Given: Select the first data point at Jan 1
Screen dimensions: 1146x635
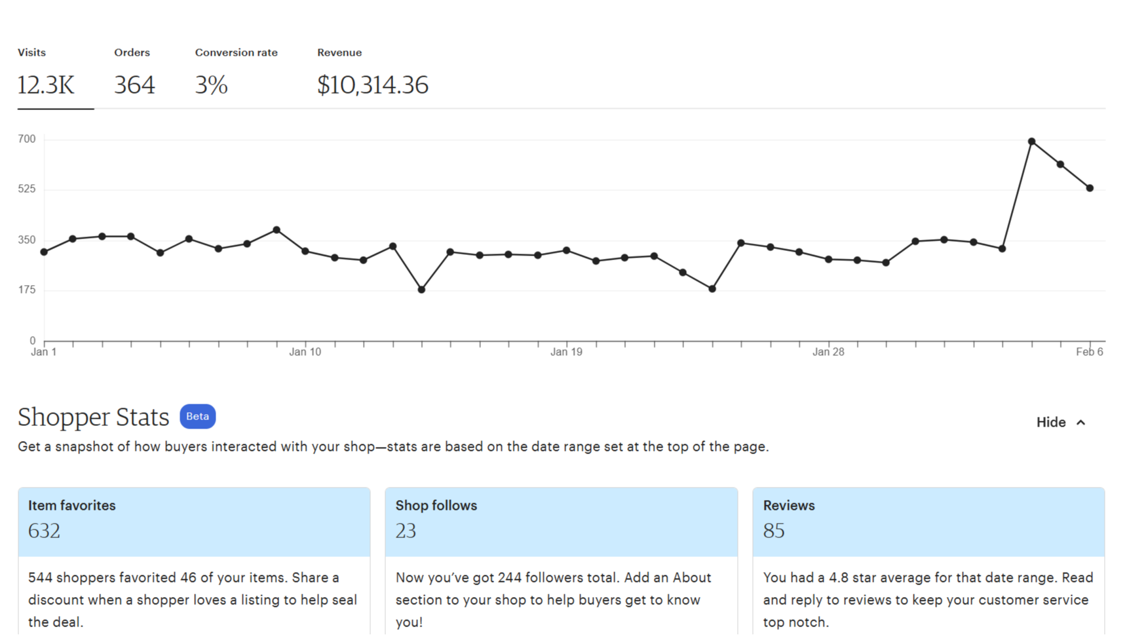Looking at the screenshot, I should click(44, 252).
